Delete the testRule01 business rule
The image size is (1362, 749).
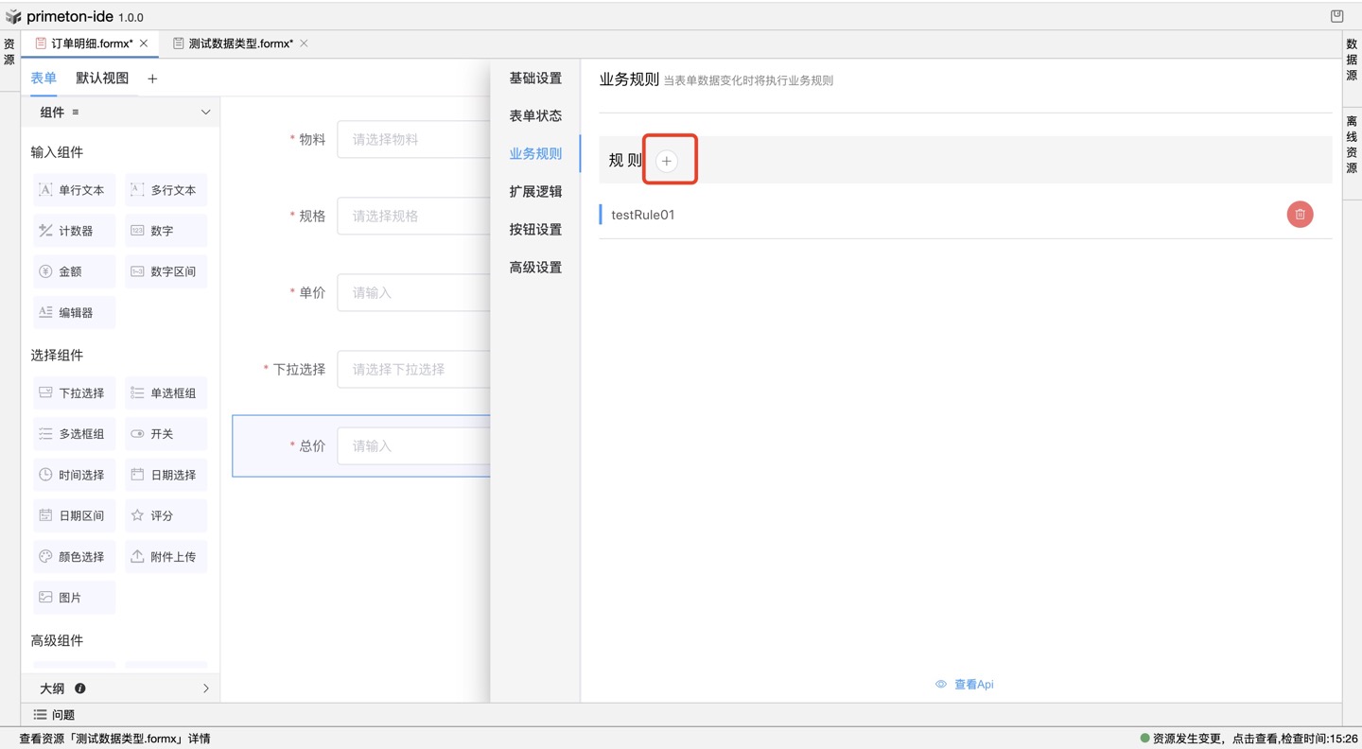click(1300, 214)
